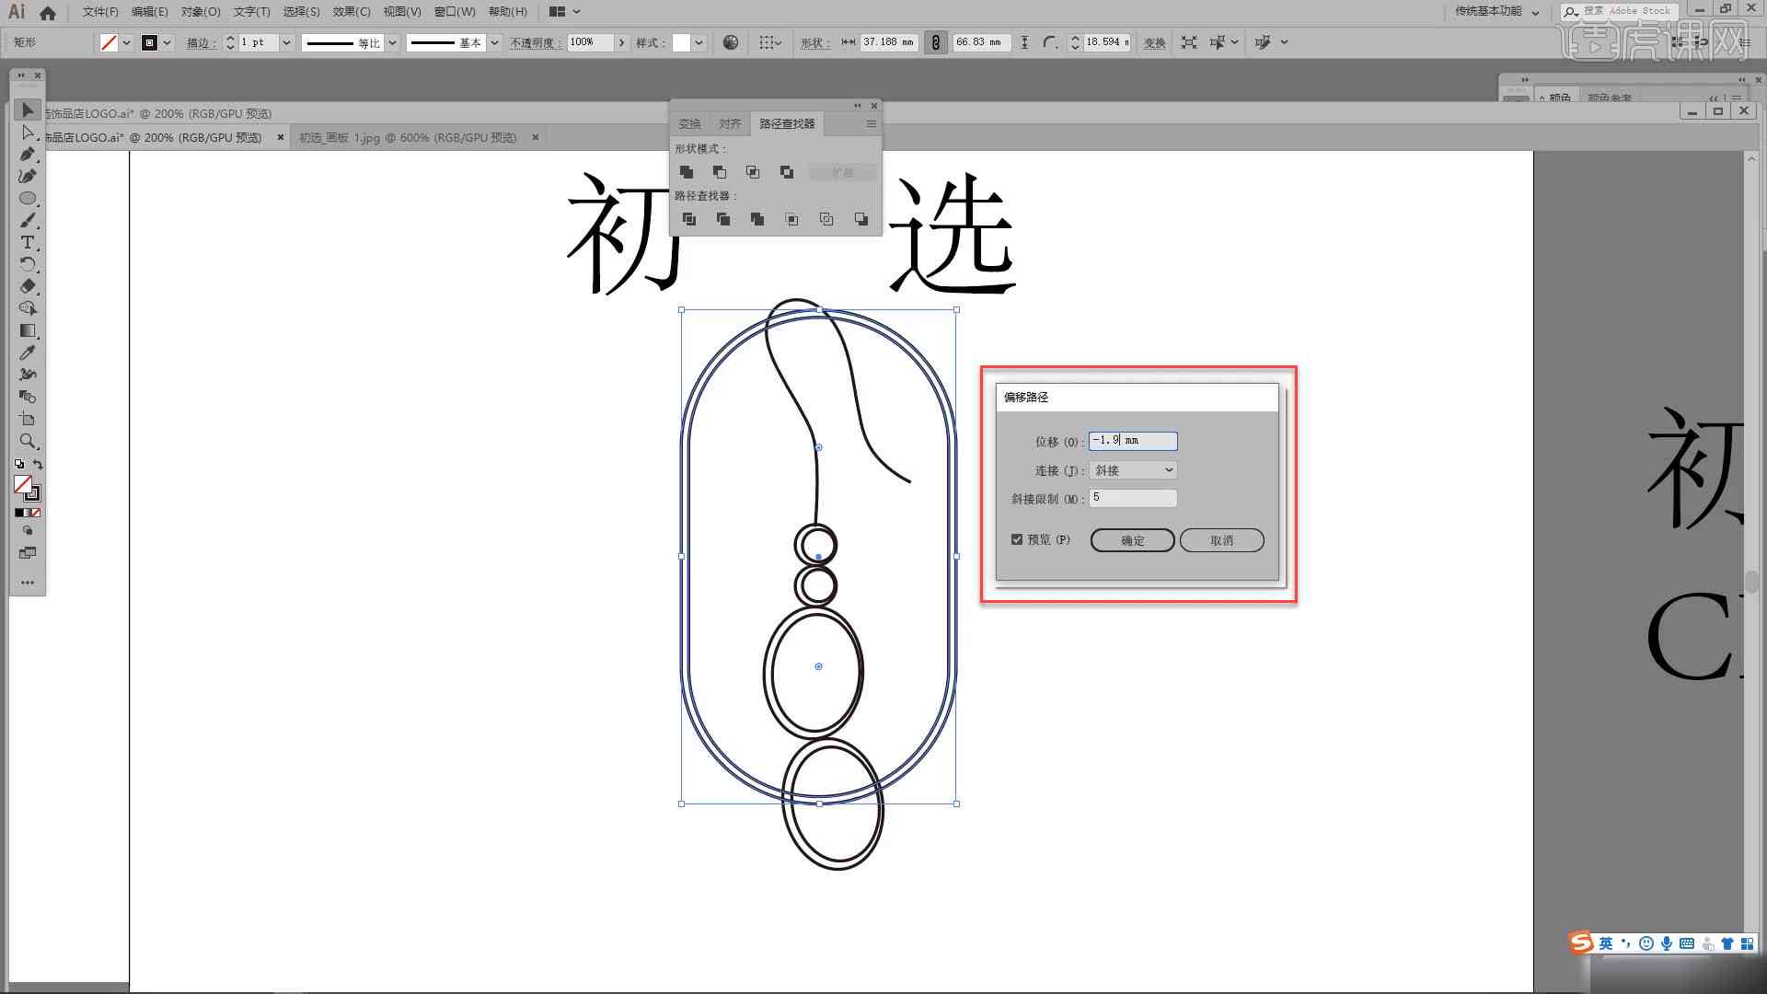Click the Exclude shape mode icon
The height and width of the screenshot is (994, 1767).
click(x=788, y=171)
